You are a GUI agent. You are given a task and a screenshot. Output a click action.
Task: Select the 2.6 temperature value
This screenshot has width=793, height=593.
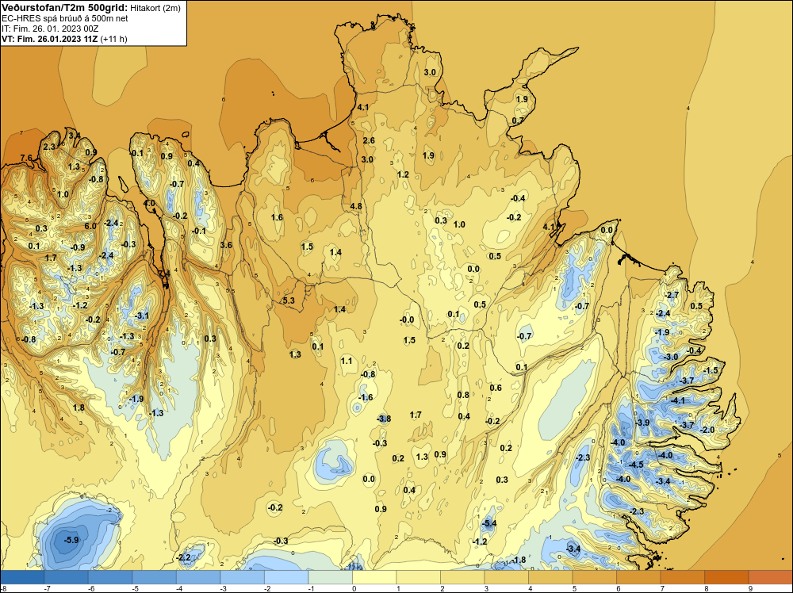[x=369, y=140]
